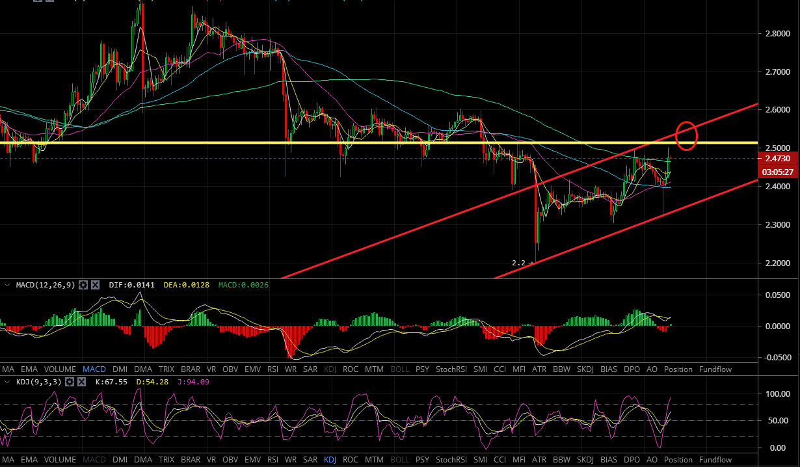Select EMA tab in MACD panel's indicator row
This screenshot has width=800, height=467.
point(29,369)
